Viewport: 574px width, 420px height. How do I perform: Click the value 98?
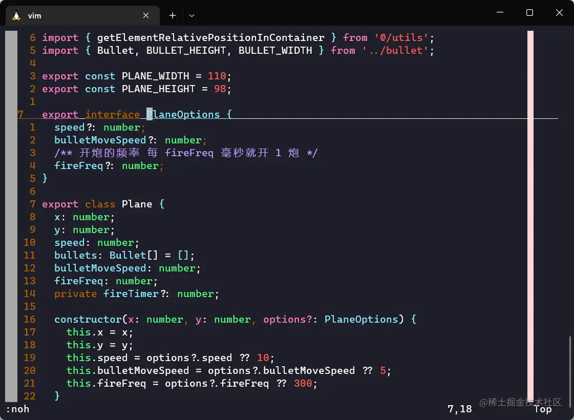click(x=220, y=89)
